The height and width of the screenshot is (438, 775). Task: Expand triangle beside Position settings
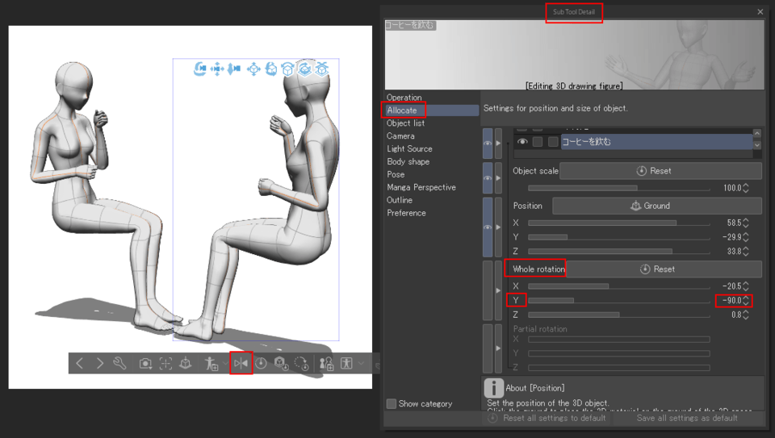click(x=498, y=227)
